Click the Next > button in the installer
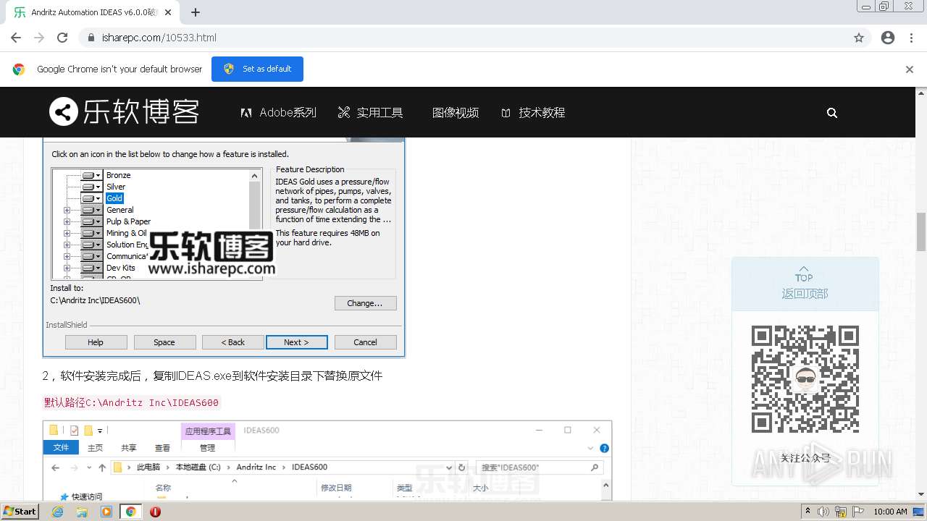 click(x=296, y=342)
